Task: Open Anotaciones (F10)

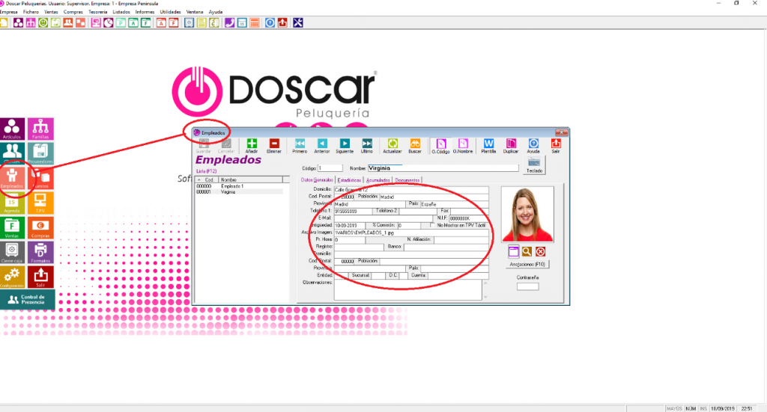Action: coord(527,264)
